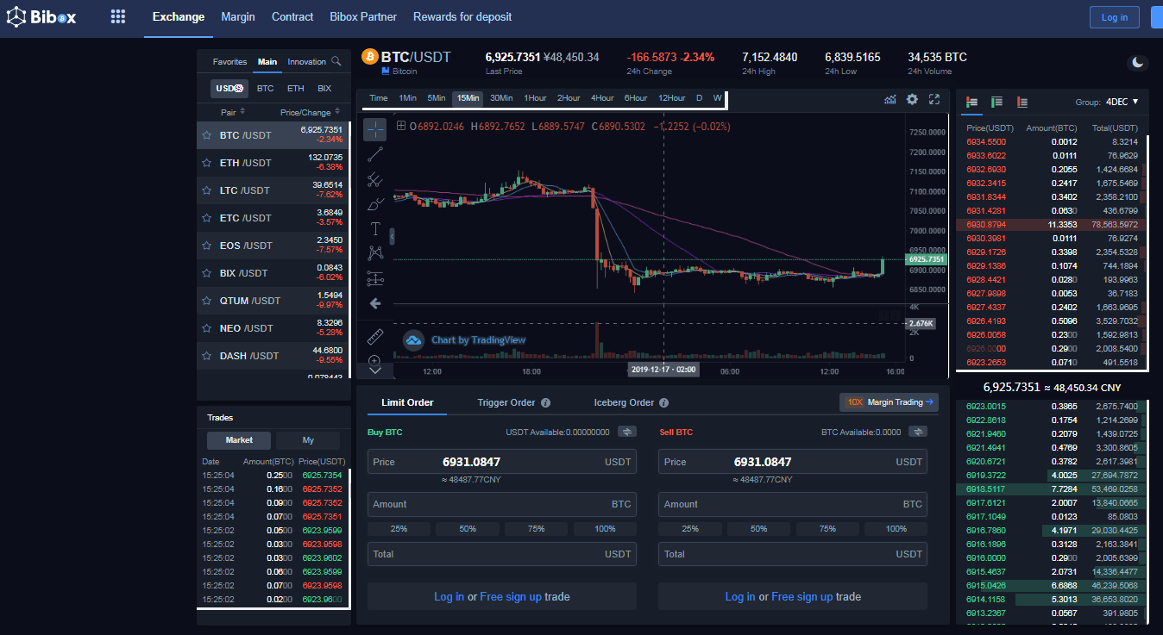
Task: Select the crosshair cursor tool
Action: pyautogui.click(x=375, y=129)
